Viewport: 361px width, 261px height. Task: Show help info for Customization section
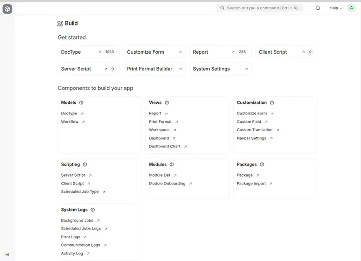click(272, 102)
